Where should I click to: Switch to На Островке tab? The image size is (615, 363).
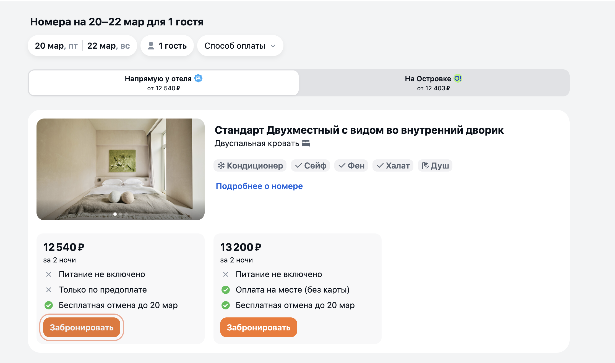pos(433,83)
